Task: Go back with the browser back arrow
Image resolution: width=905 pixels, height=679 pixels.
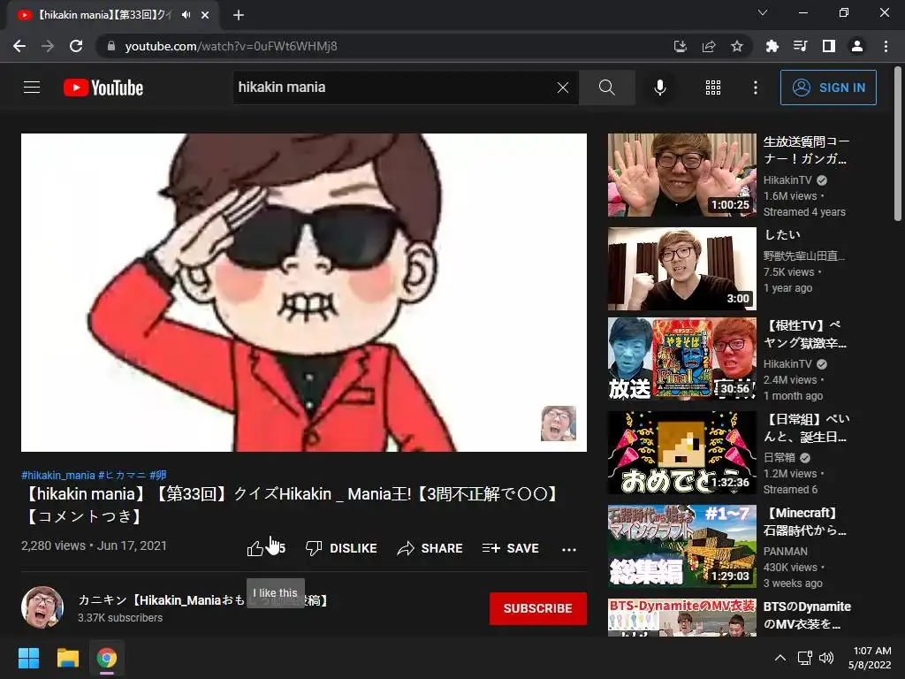Action: [19, 46]
